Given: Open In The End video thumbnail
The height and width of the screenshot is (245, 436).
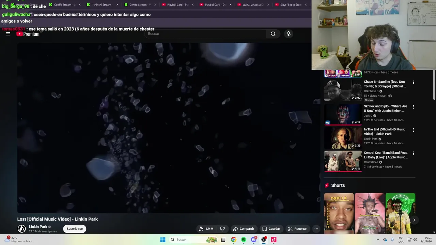Looking at the screenshot, I should 343,138.
